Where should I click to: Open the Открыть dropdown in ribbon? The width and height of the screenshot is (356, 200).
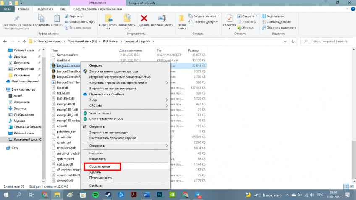[x=257, y=16]
